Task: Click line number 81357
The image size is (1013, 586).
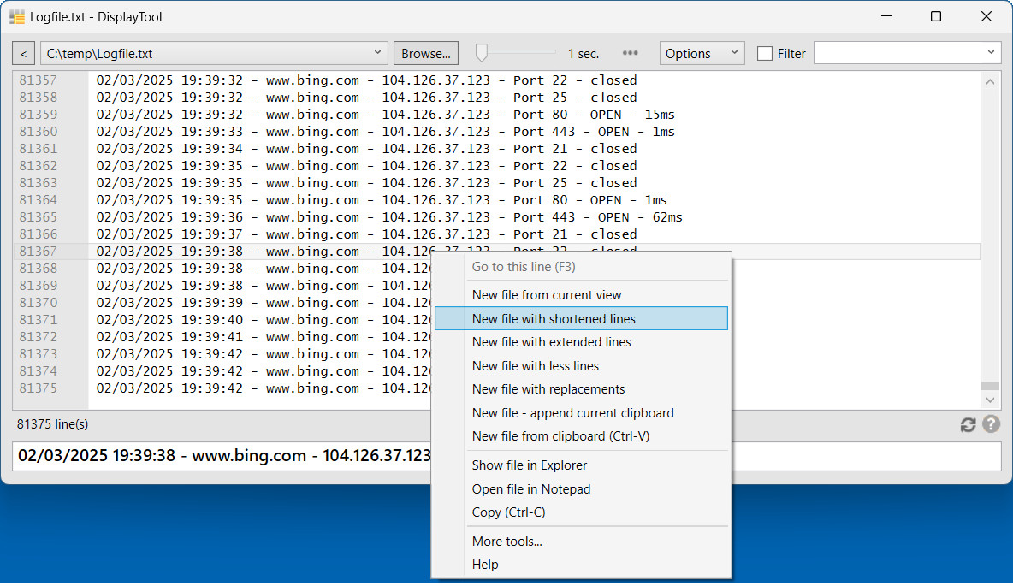Action: coord(39,80)
